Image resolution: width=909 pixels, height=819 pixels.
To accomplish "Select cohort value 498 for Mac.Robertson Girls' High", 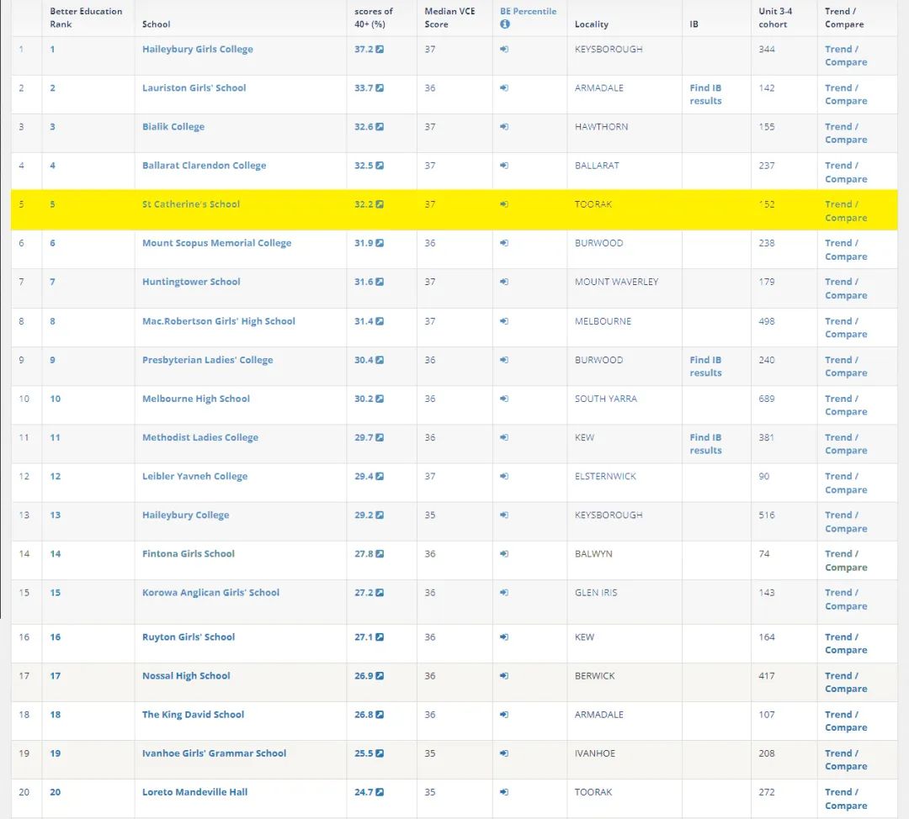I will click(x=767, y=321).
